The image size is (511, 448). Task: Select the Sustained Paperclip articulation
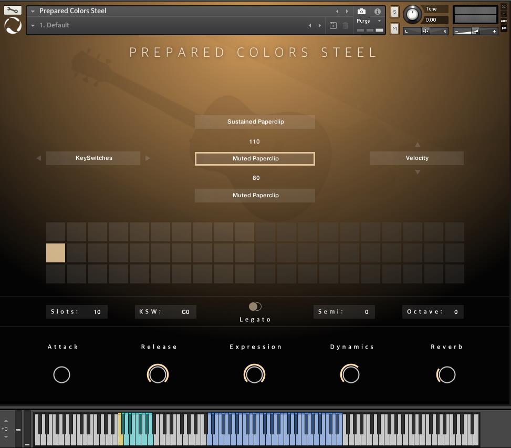(255, 121)
